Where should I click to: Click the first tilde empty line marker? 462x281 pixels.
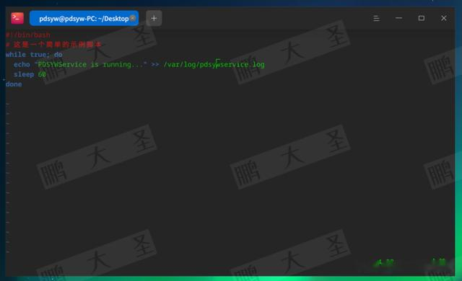(x=7, y=104)
